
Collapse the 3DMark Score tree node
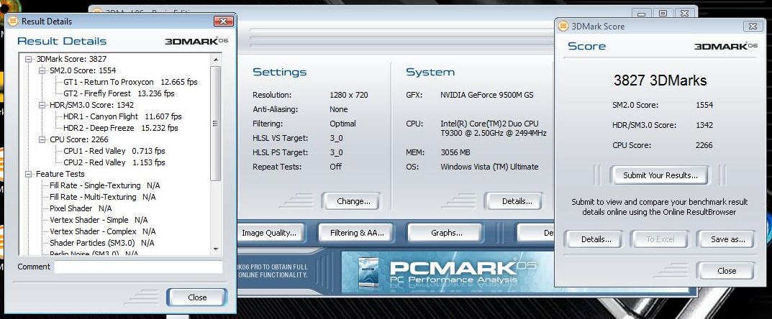coord(29,59)
